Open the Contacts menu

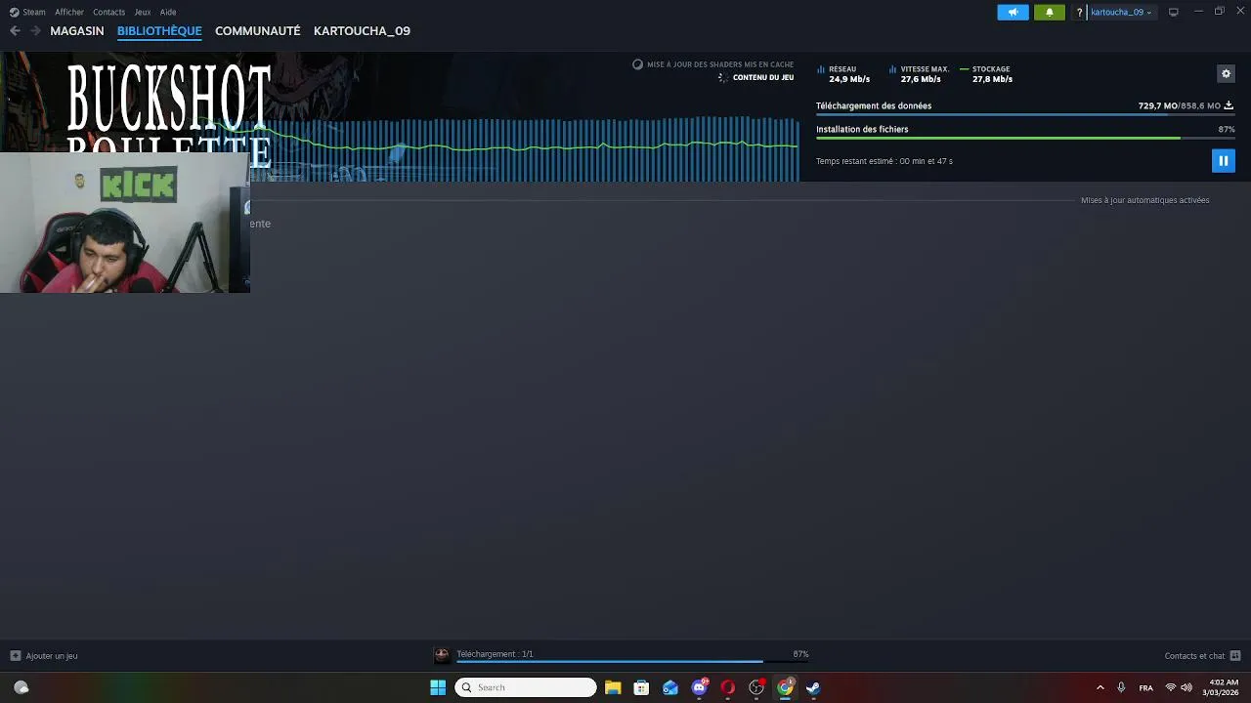coord(108,12)
